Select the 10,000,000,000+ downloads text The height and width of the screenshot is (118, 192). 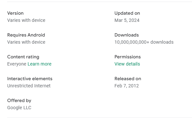pos(144,42)
